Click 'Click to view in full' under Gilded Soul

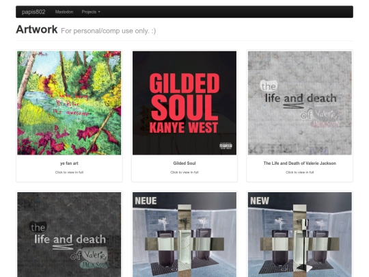click(184, 172)
